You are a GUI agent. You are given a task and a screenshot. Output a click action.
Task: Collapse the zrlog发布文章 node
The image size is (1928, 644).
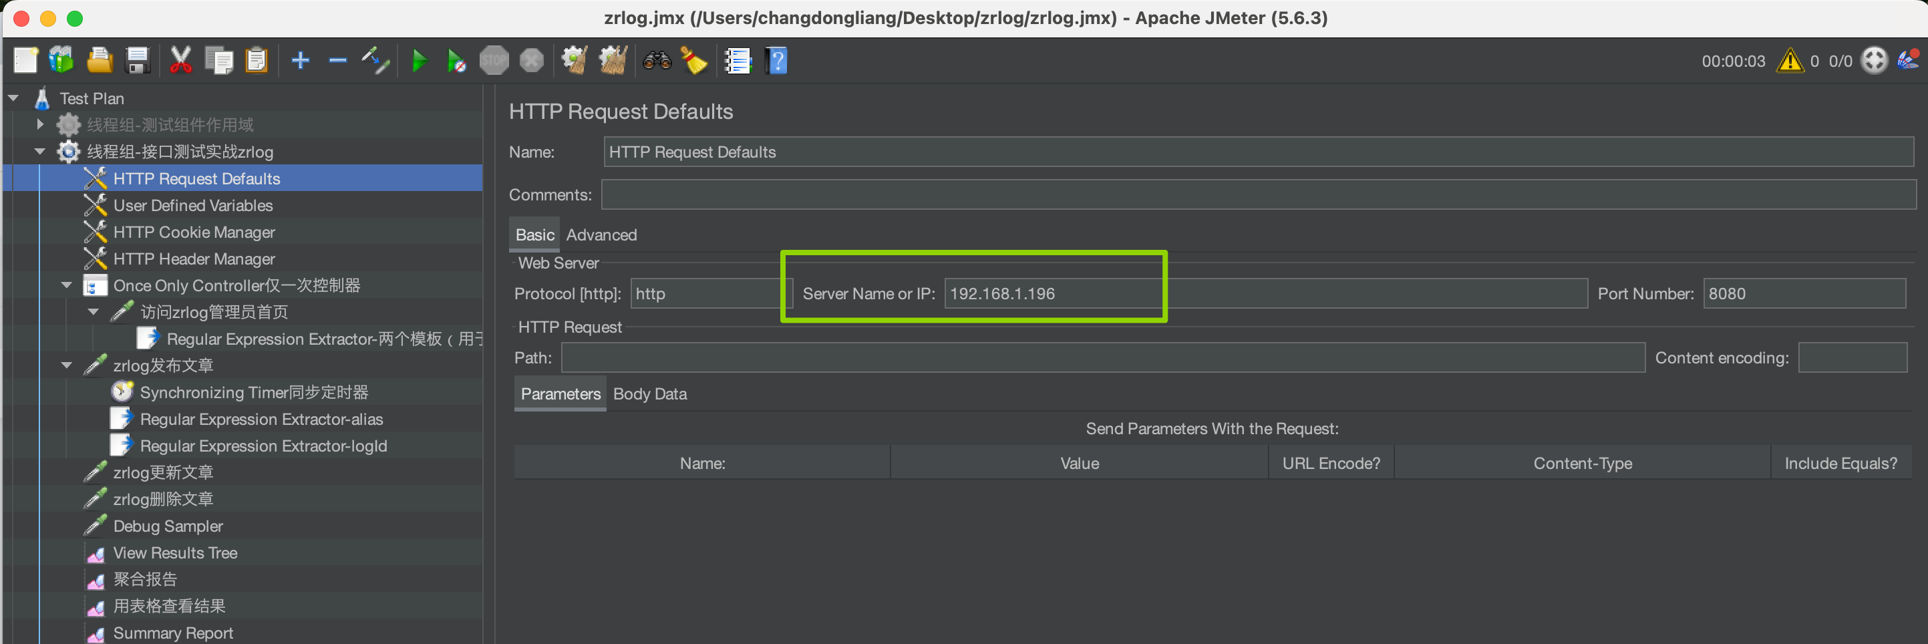pos(67,365)
